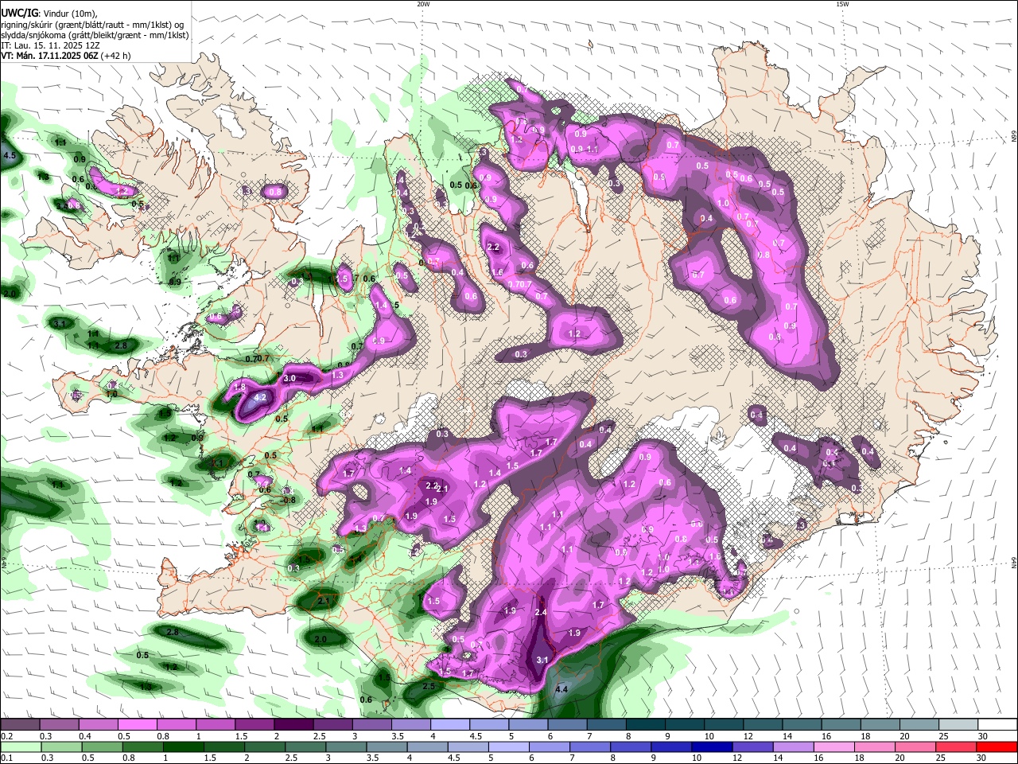Click the 'IT: Lau. 15. 11. 2025 12Z' line
1018x764 pixels.
50,45
